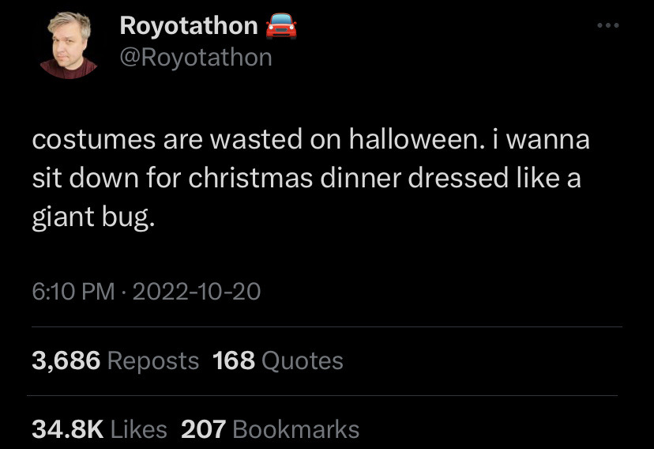654x449 pixels.
Task: Open the Quotes label link
Action: (302, 361)
